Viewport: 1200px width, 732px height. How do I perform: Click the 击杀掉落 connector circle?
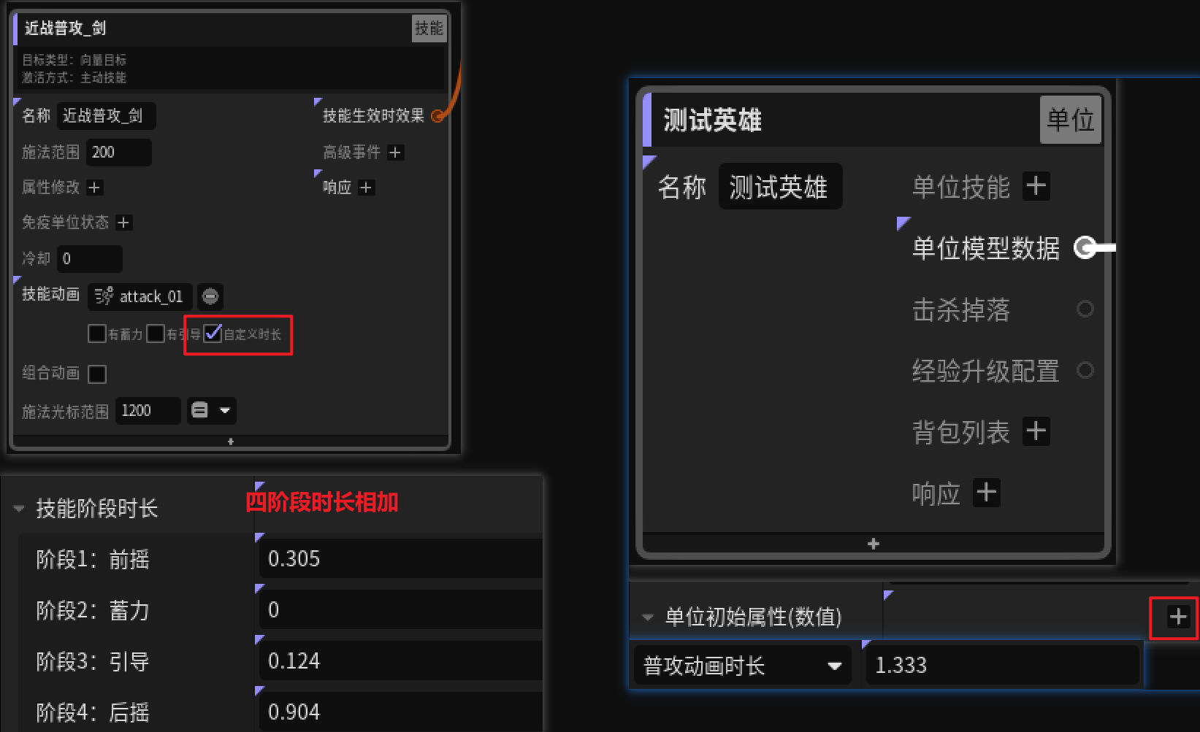click(x=1085, y=309)
